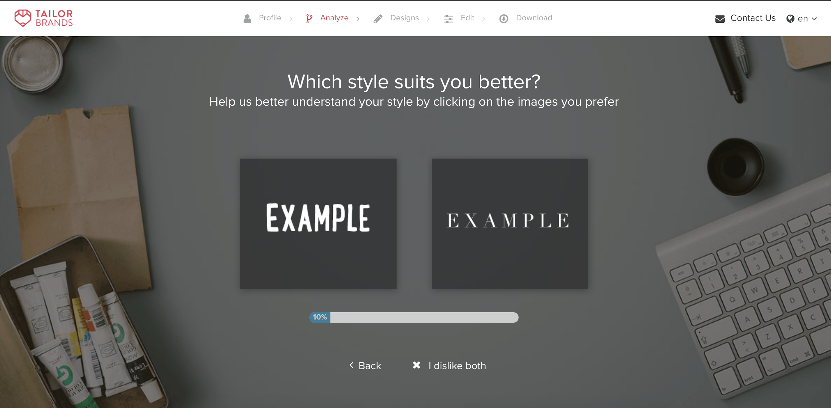Click the Edit step icon in navbar

click(449, 18)
